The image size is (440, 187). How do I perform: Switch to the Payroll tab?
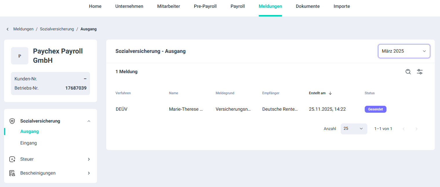click(x=238, y=6)
